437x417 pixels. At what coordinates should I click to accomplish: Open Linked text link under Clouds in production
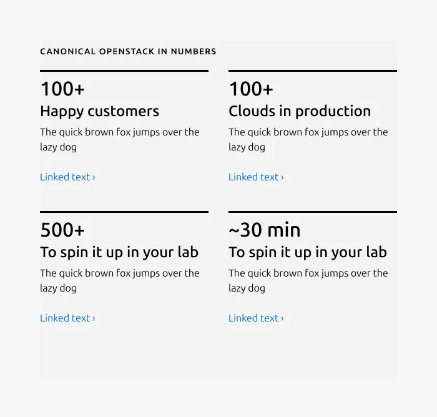(256, 177)
